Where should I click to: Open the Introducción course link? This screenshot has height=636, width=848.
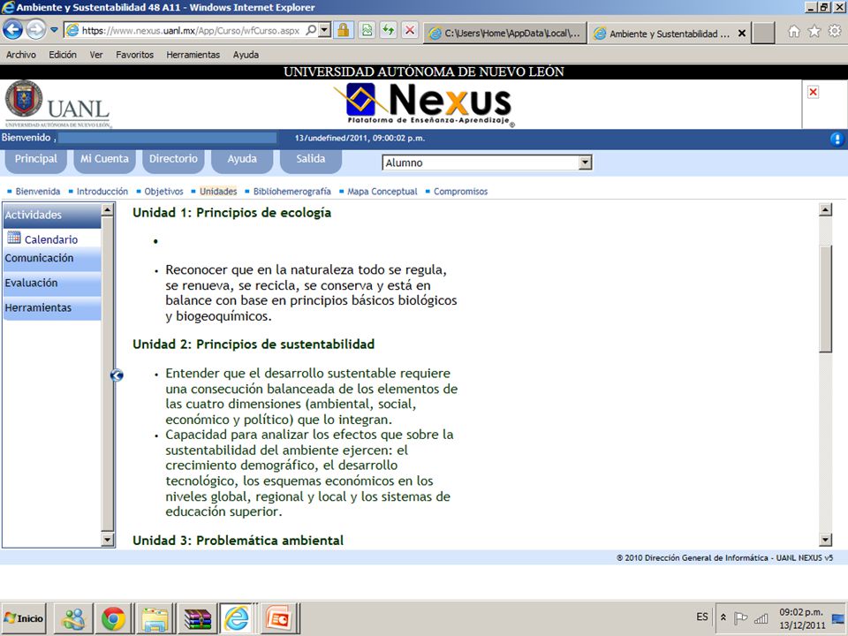[x=102, y=192]
